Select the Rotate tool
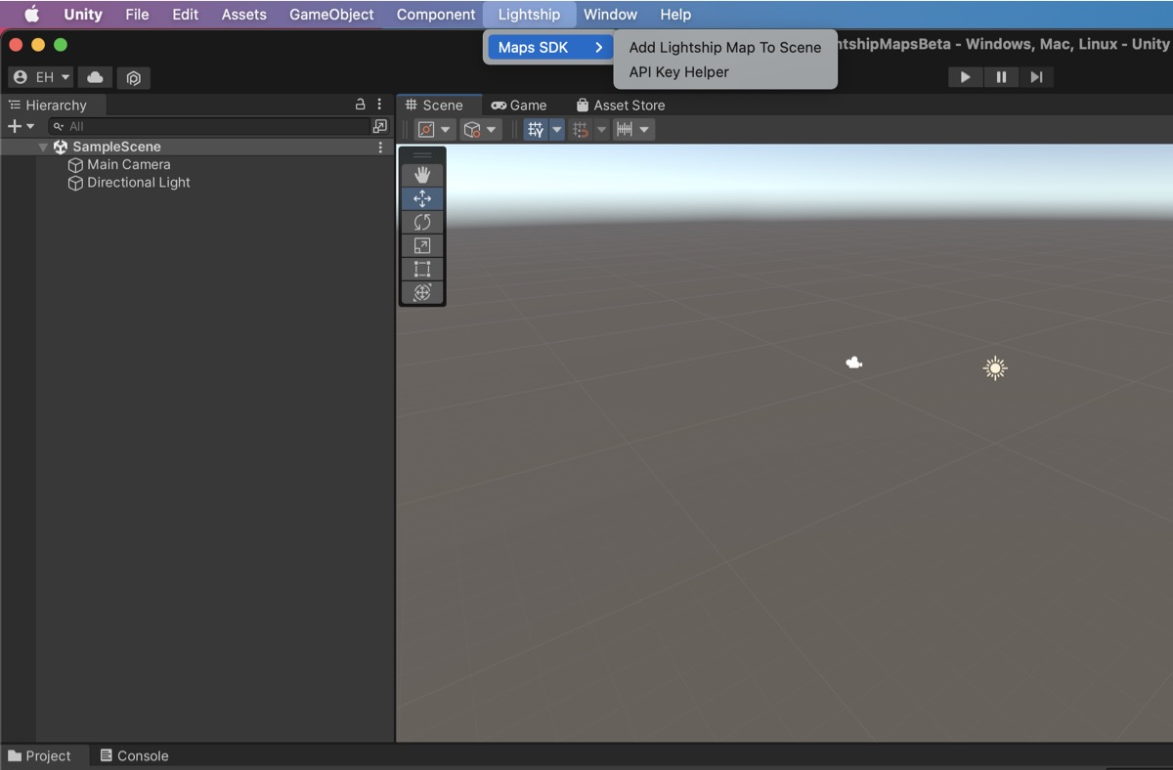Viewport: 1173px width, 770px height. point(422,222)
